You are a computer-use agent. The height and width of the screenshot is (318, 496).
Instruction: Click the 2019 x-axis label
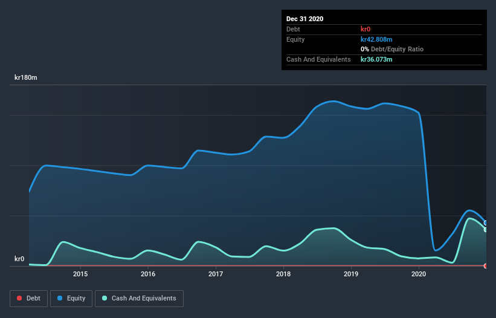(x=351, y=274)
